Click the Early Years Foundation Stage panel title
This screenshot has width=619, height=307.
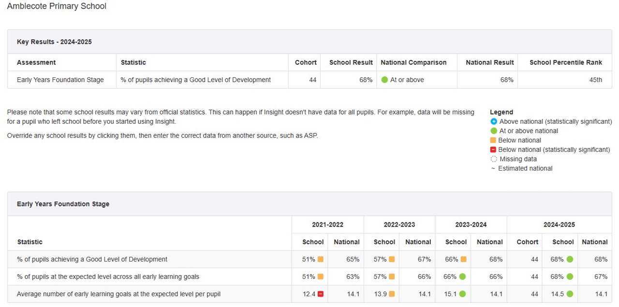tap(63, 204)
